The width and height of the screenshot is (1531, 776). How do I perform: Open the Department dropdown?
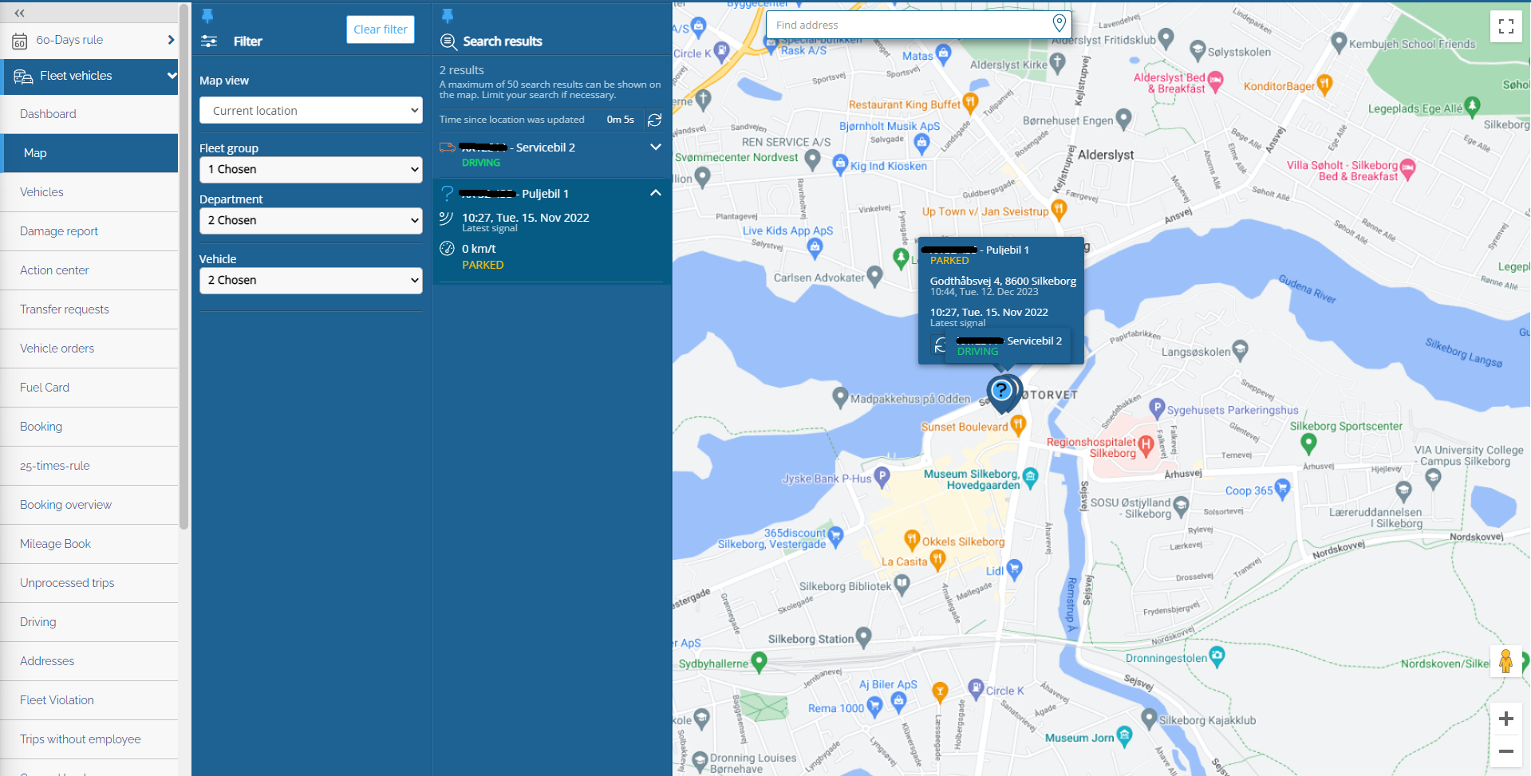point(310,220)
